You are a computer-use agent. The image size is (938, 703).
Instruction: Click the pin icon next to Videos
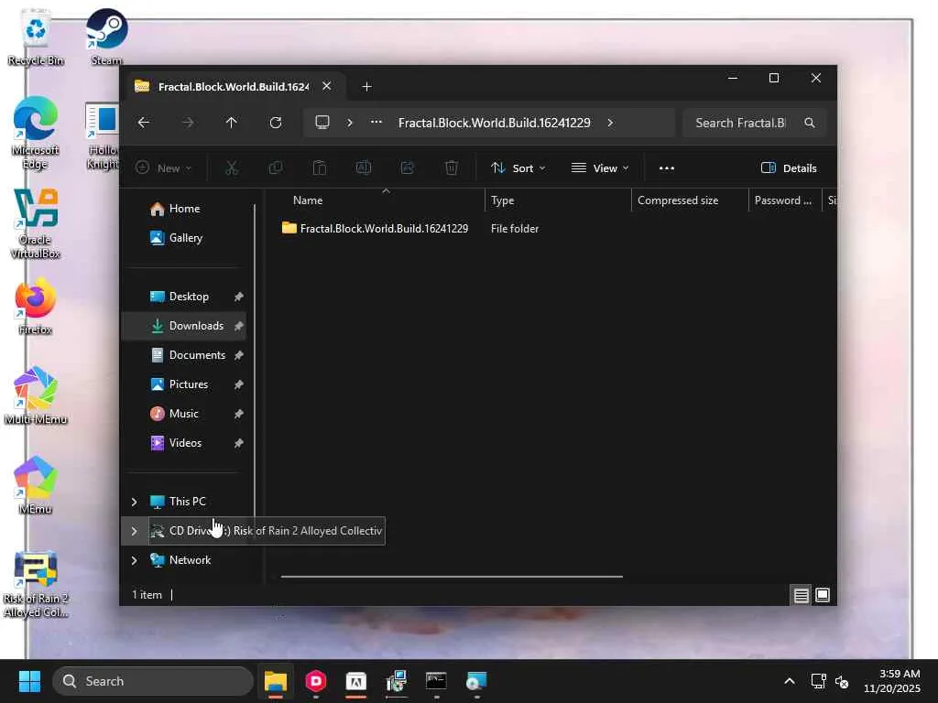coord(239,443)
